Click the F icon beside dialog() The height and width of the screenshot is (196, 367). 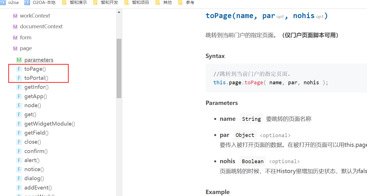pyautogui.click(x=19, y=178)
